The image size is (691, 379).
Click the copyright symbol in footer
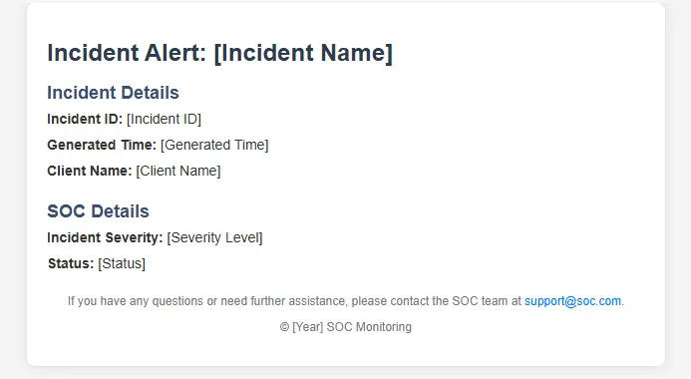[x=284, y=327]
